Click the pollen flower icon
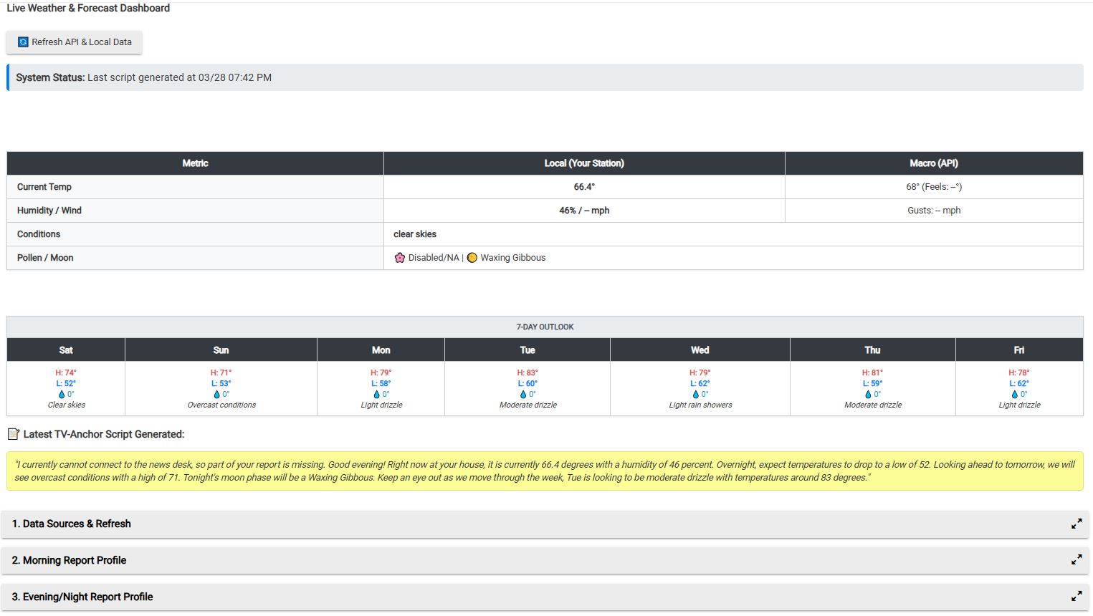The width and height of the screenshot is (1093, 616). pyautogui.click(x=400, y=258)
